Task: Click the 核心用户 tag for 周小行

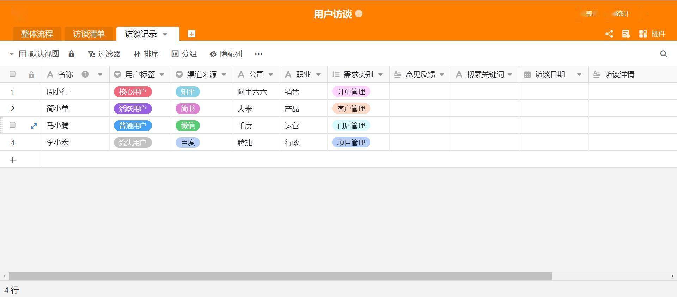Action: point(133,92)
